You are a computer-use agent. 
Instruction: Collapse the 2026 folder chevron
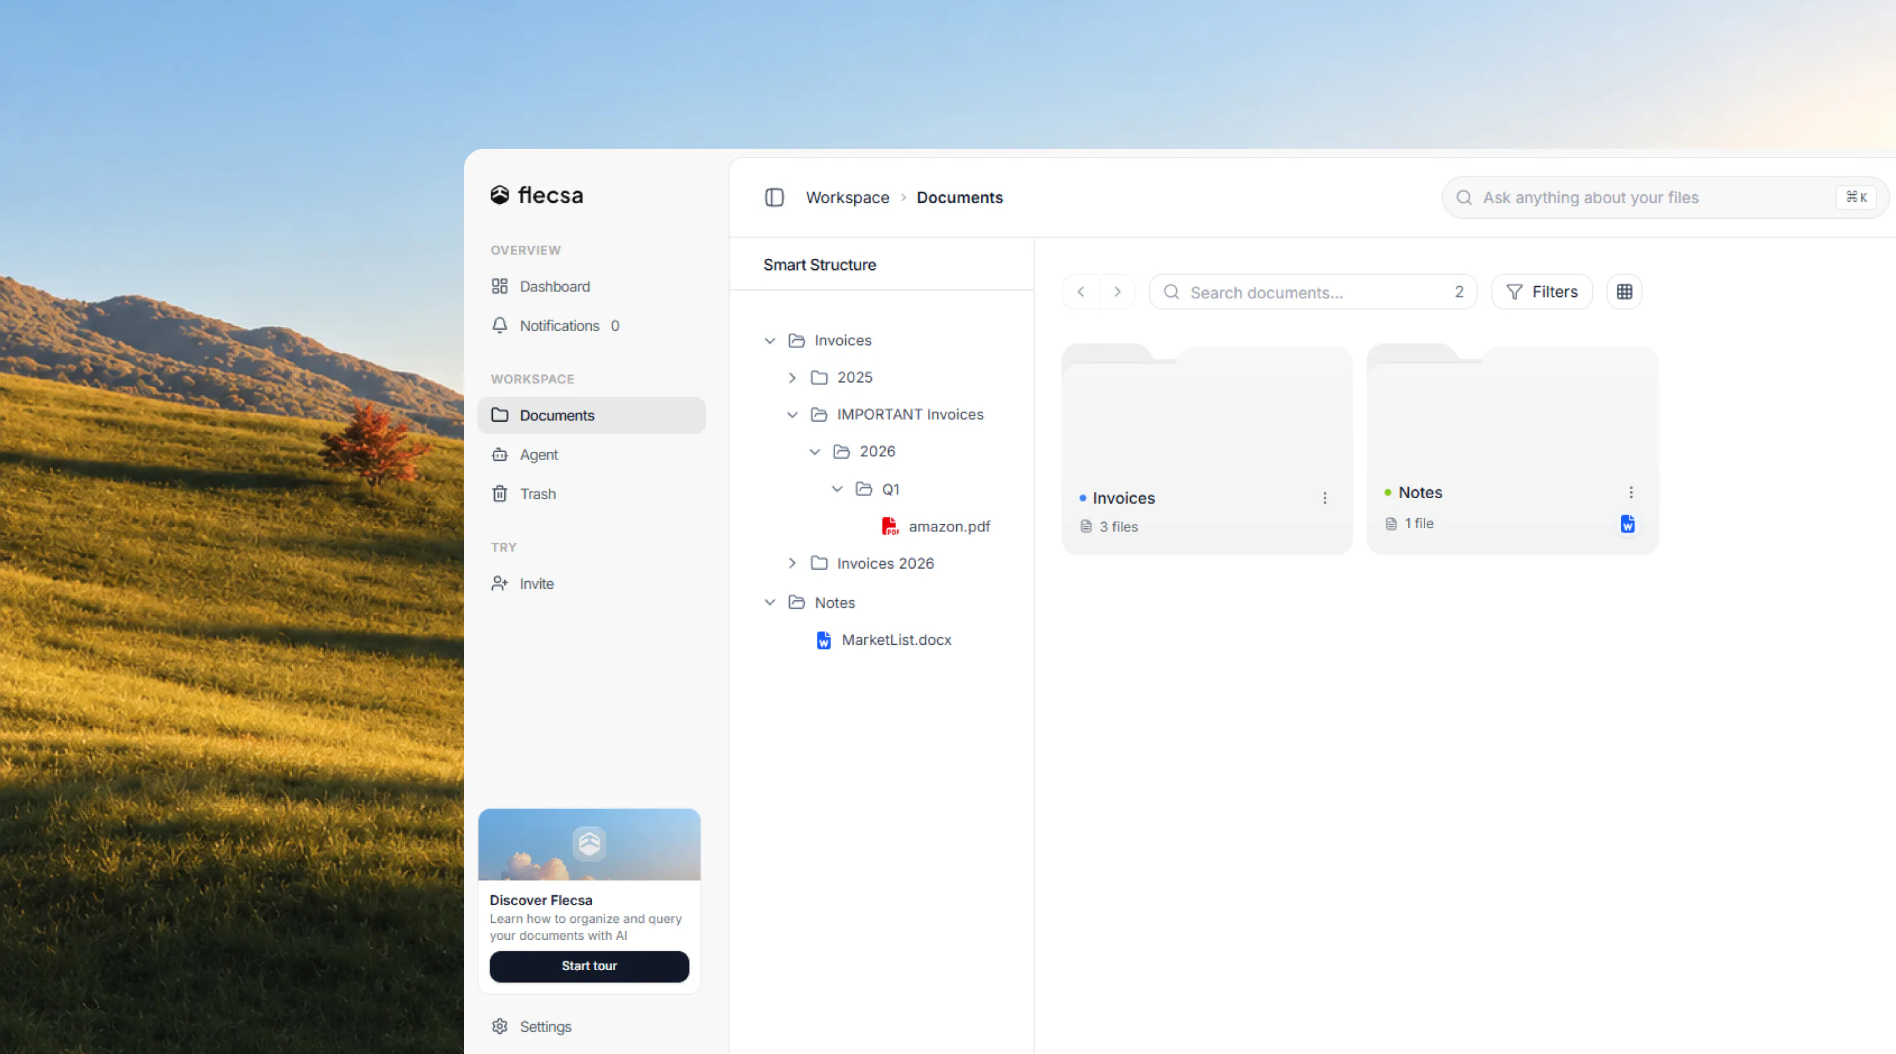815,451
